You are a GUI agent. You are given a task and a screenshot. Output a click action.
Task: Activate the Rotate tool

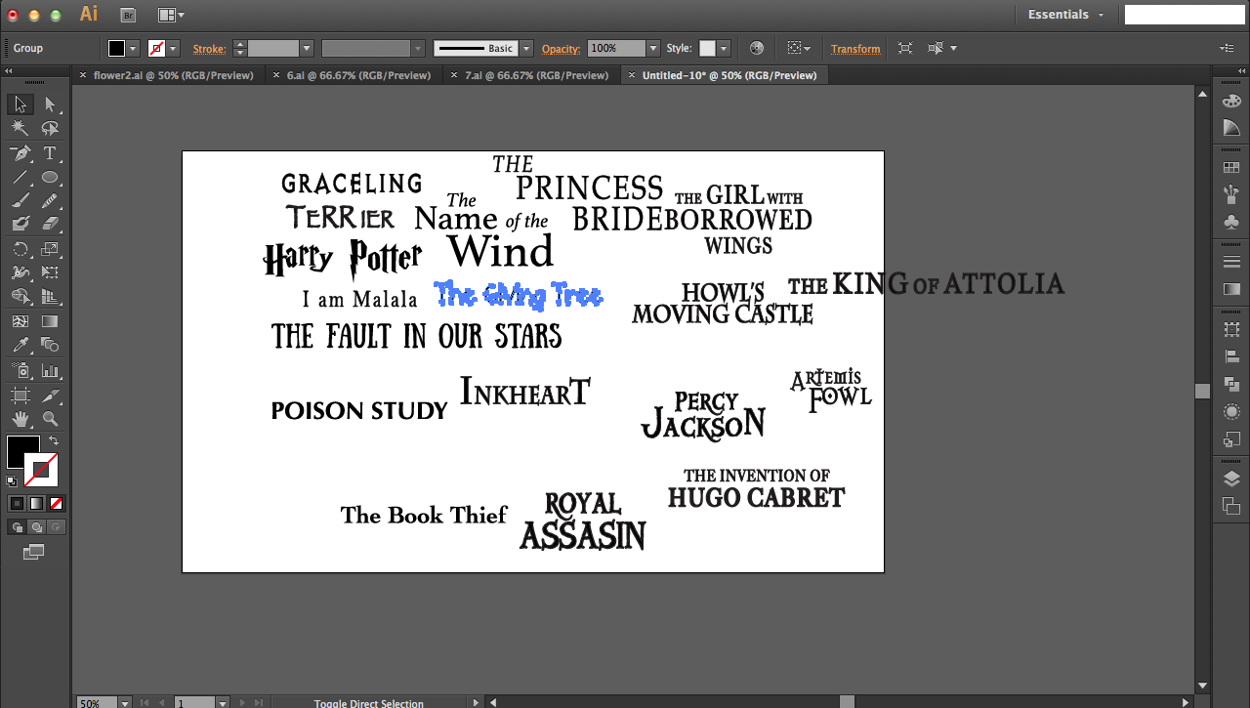pos(21,249)
